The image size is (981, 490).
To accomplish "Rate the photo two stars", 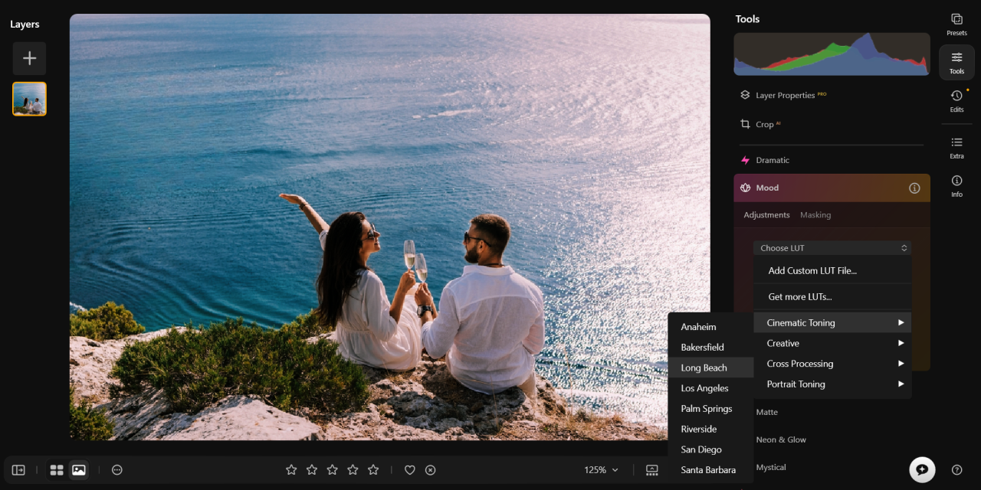I will click(312, 469).
